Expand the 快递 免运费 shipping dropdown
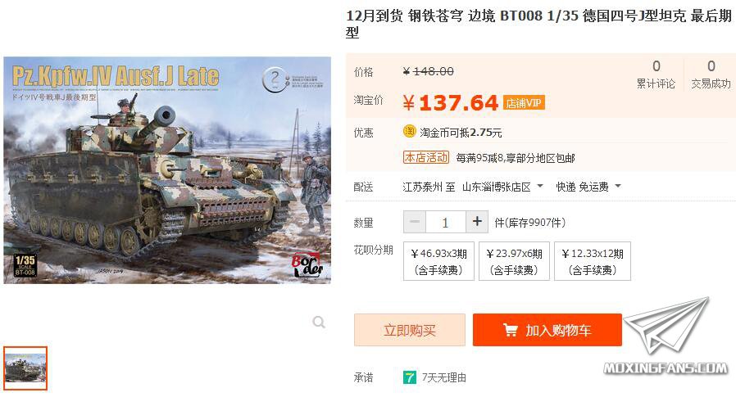Image resolution: width=736 pixels, height=397 pixels. [x=588, y=187]
